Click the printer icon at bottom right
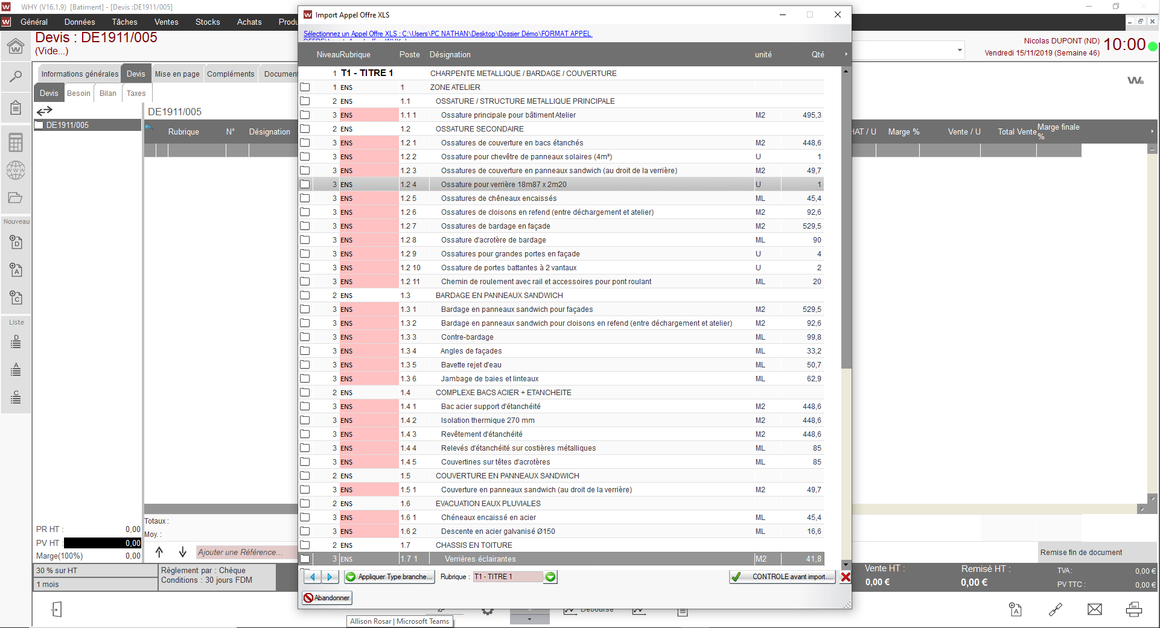Screen dimensions: 1160x628 pyautogui.click(x=1134, y=609)
